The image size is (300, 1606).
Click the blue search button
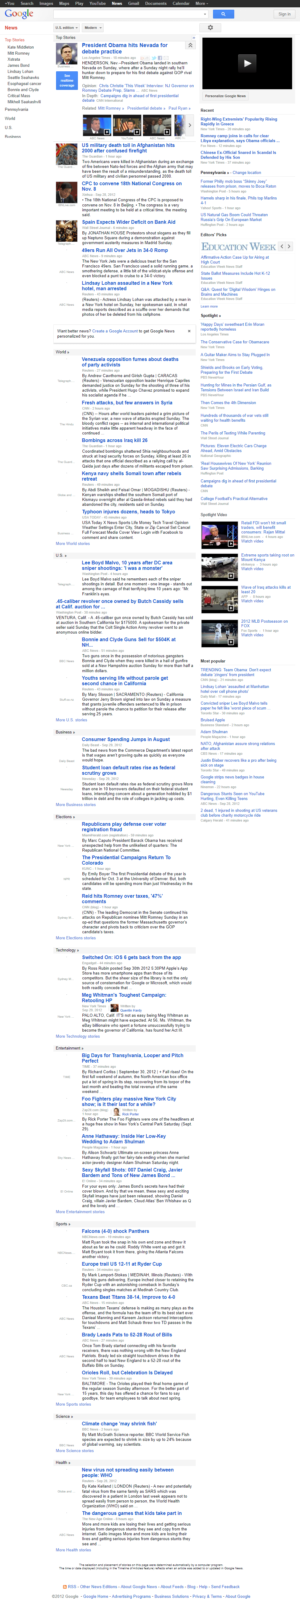click(x=223, y=14)
